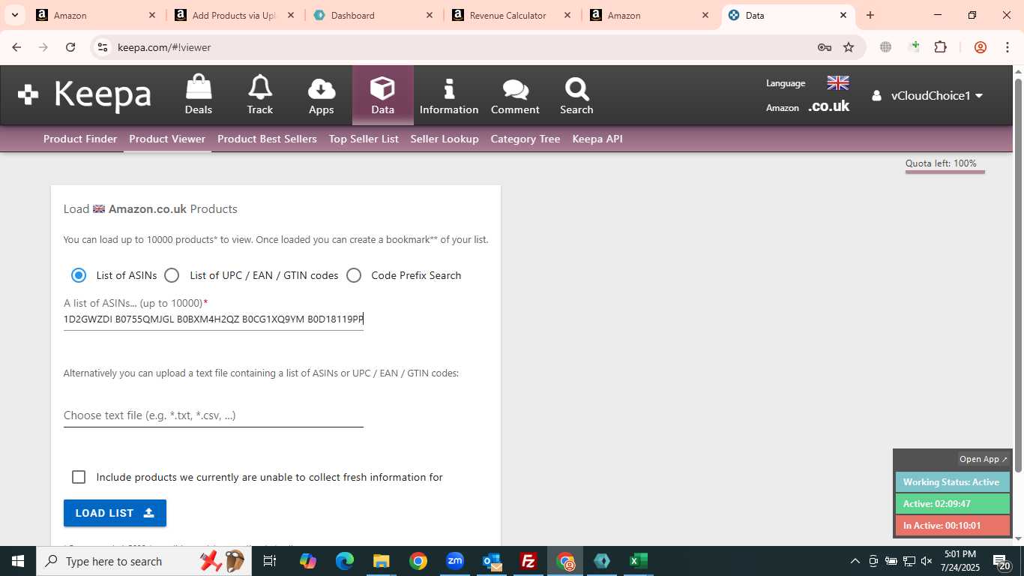Screen dimensions: 1024x576
Task: Open the Chrome extensions puzzle icon
Action: pos(940,47)
